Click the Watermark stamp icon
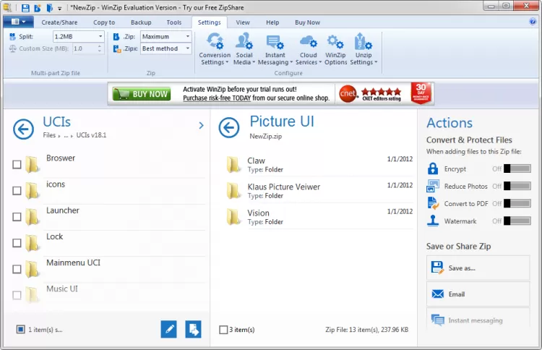Viewport: 542px width, 350px height. 433,221
